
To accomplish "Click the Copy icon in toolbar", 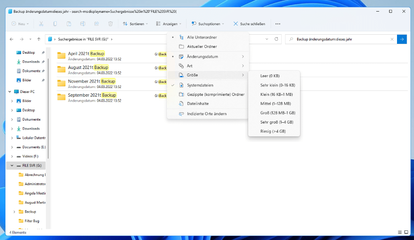I will [55, 24].
